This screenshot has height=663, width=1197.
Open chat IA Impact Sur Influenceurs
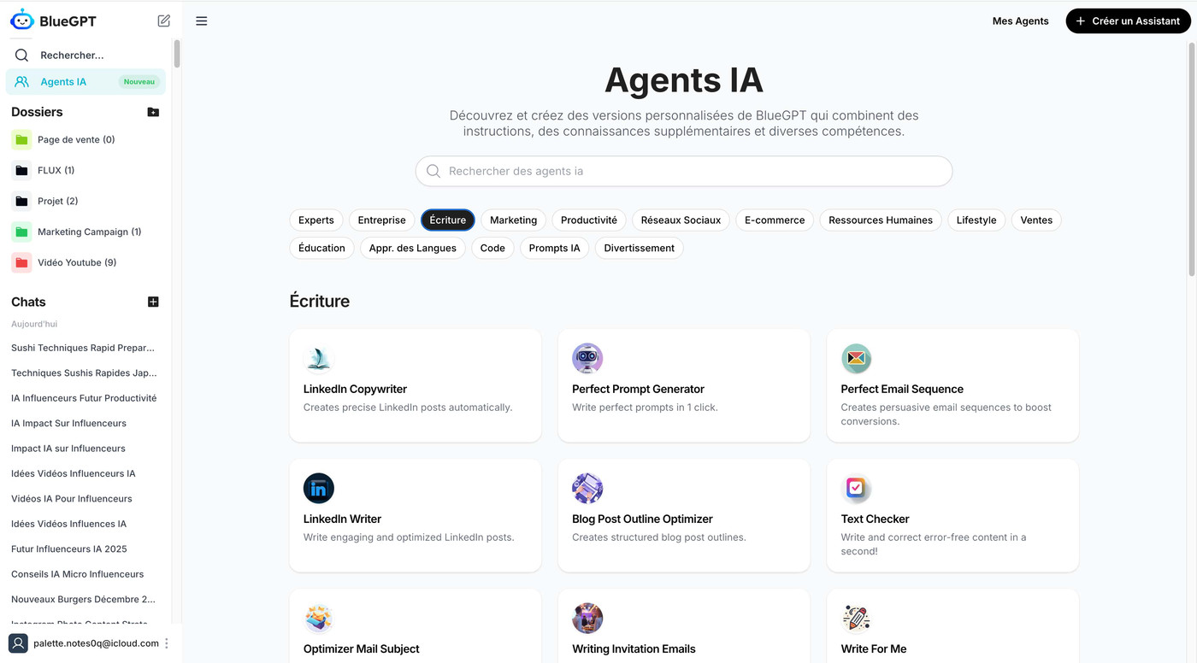coord(68,423)
